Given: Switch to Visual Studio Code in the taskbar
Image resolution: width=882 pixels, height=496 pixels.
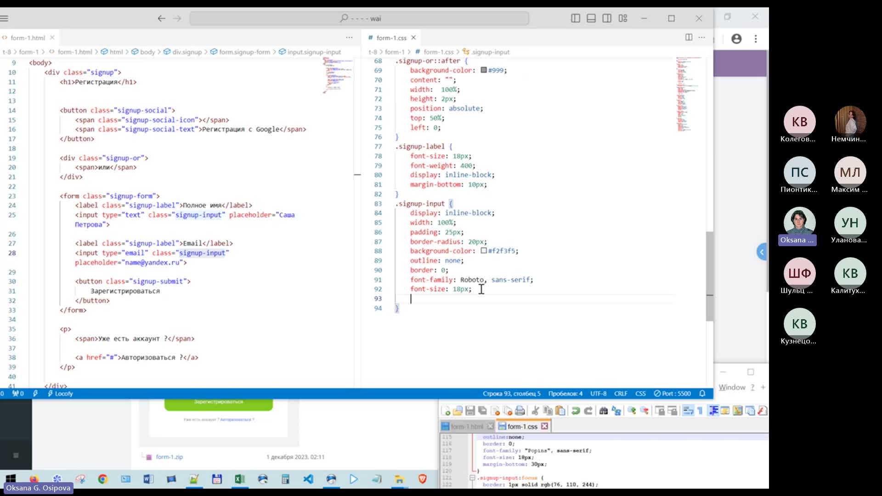Looking at the screenshot, I should pyautogui.click(x=308, y=479).
